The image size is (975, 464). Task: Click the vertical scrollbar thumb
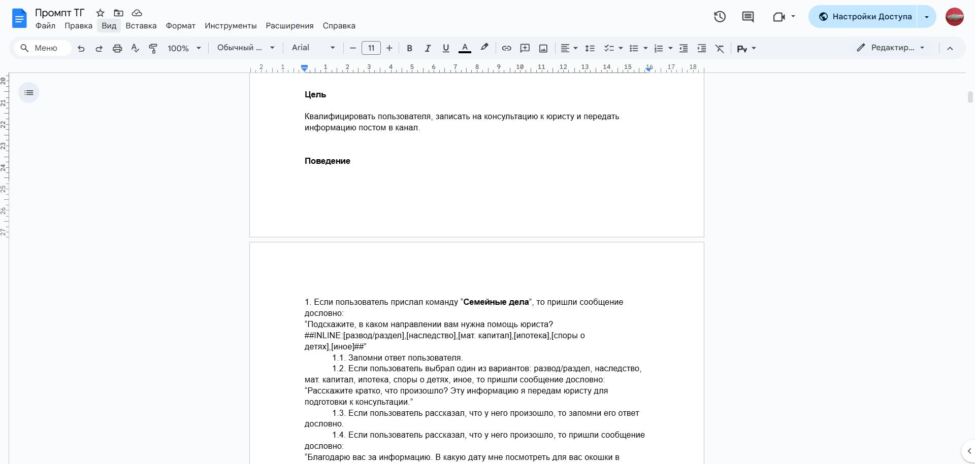tap(970, 97)
